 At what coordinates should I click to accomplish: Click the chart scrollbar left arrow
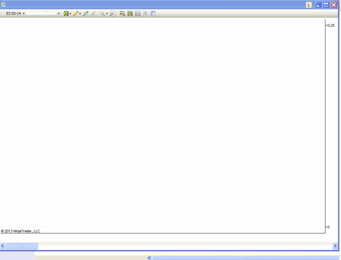point(3,246)
